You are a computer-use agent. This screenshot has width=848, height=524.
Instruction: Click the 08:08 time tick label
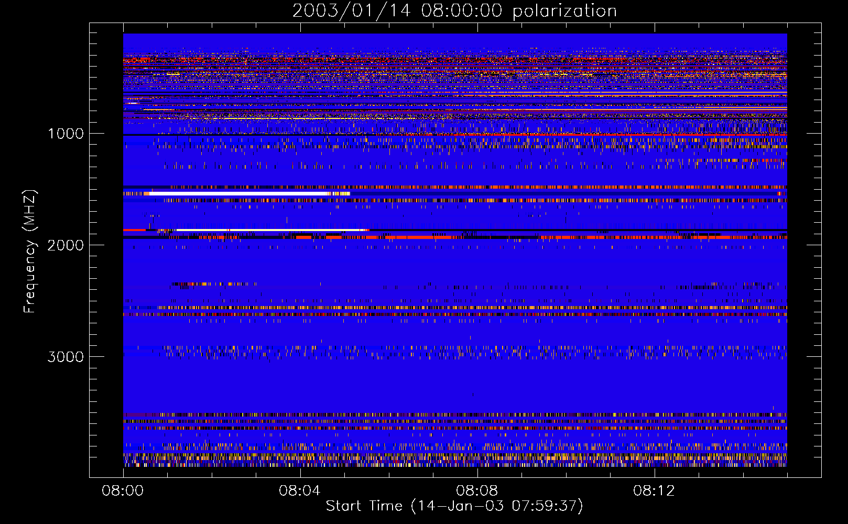pos(476,490)
